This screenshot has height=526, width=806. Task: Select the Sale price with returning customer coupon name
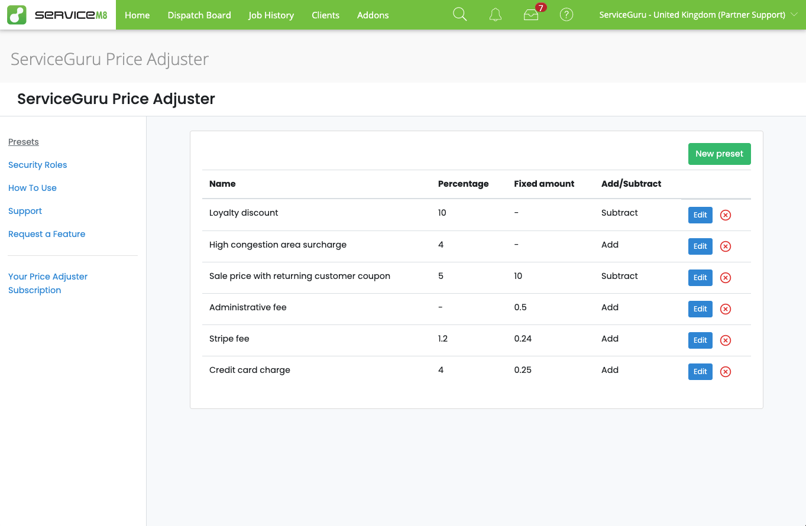(300, 276)
